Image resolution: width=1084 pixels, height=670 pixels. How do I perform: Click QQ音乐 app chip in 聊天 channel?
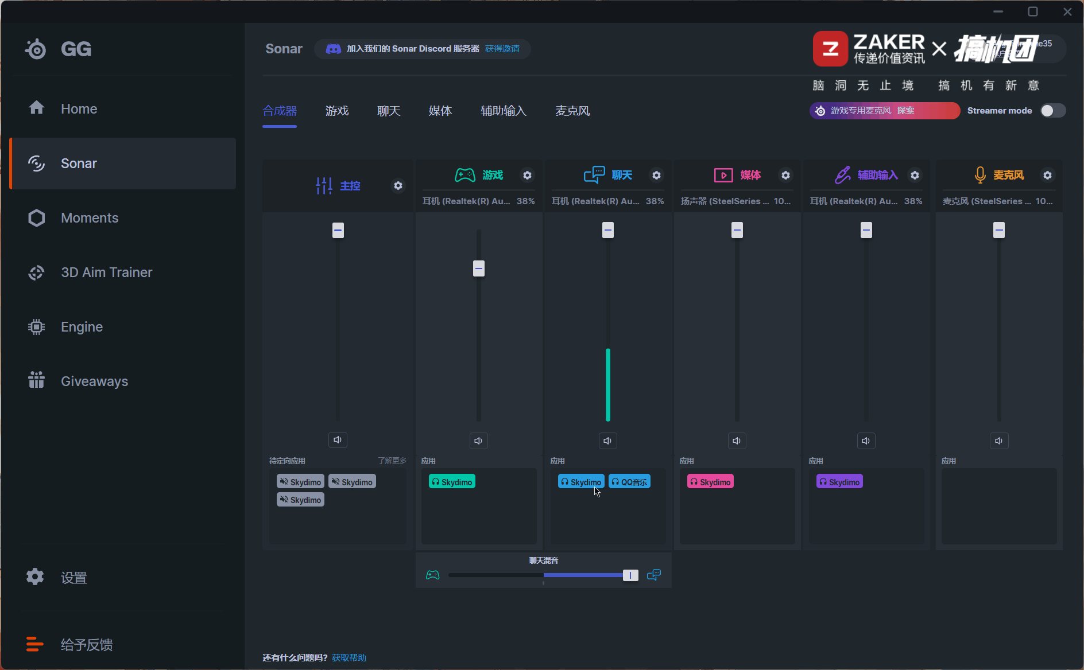pyautogui.click(x=629, y=482)
